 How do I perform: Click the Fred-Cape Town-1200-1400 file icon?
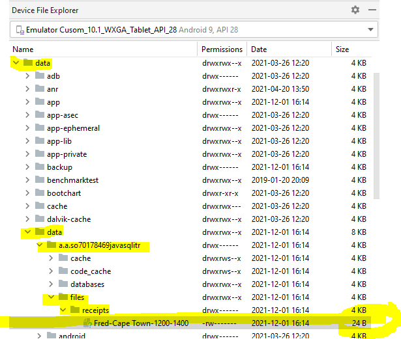point(87,323)
